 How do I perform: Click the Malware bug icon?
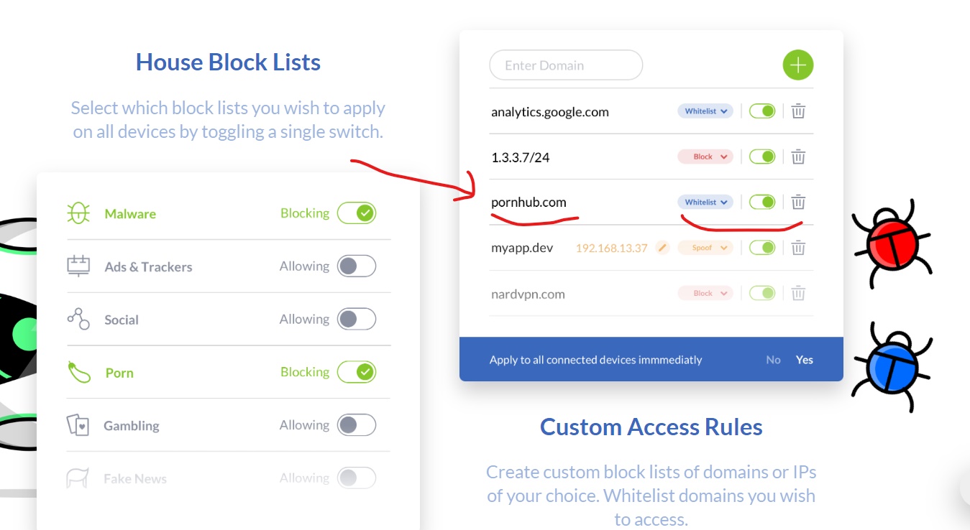point(78,213)
